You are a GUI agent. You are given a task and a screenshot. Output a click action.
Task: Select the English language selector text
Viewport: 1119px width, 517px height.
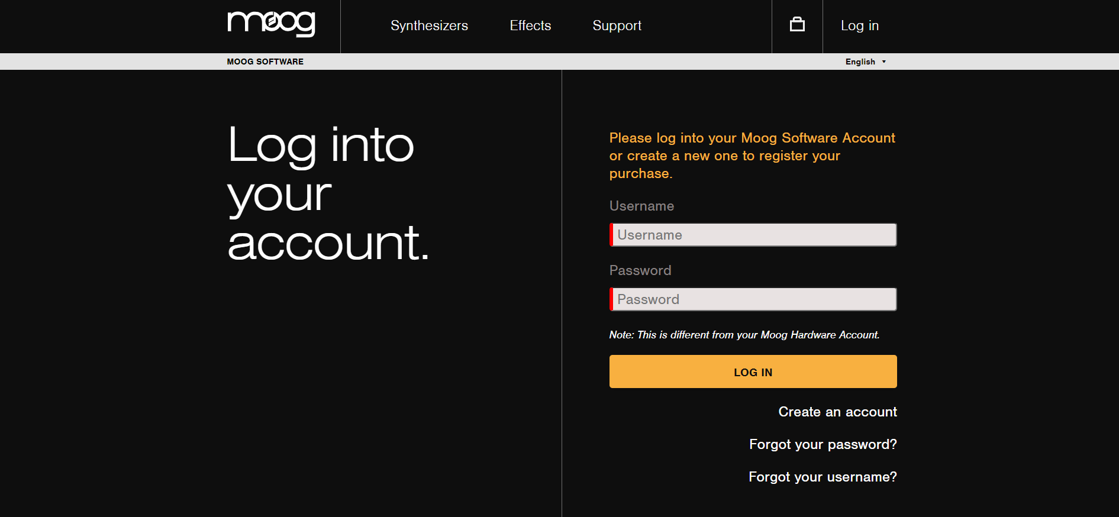tap(860, 62)
